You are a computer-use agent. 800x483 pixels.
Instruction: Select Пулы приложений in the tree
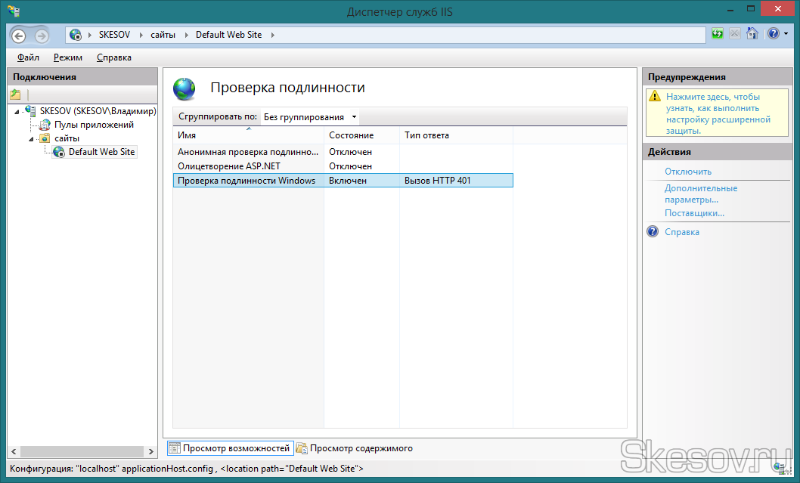click(93, 125)
